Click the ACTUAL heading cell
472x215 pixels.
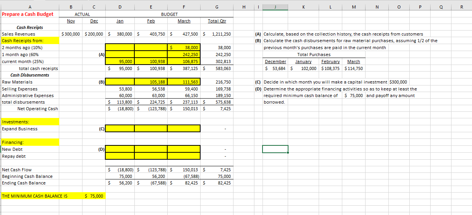[82, 14]
